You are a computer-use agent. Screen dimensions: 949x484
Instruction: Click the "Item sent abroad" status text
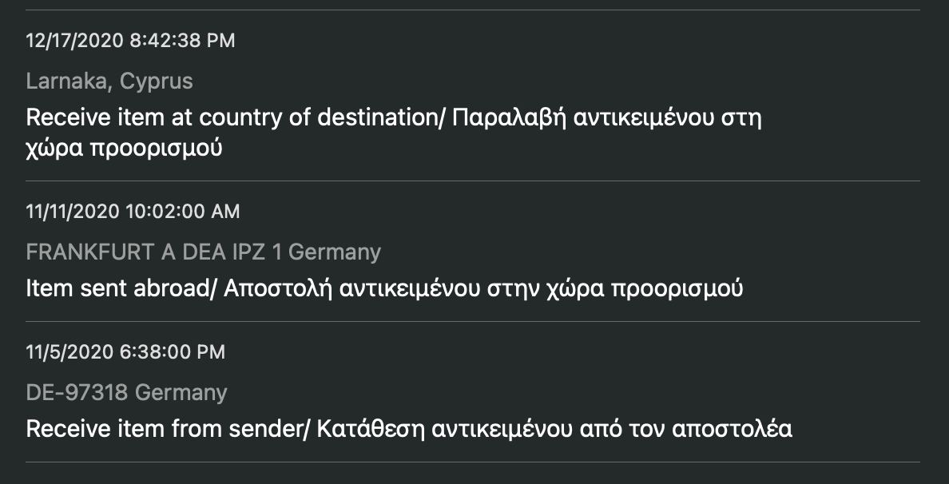[x=116, y=288]
